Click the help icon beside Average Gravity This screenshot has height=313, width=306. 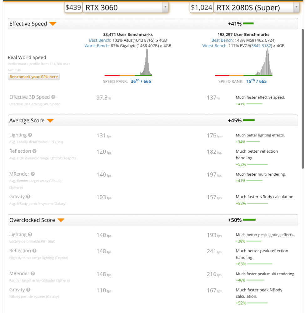[28, 197]
